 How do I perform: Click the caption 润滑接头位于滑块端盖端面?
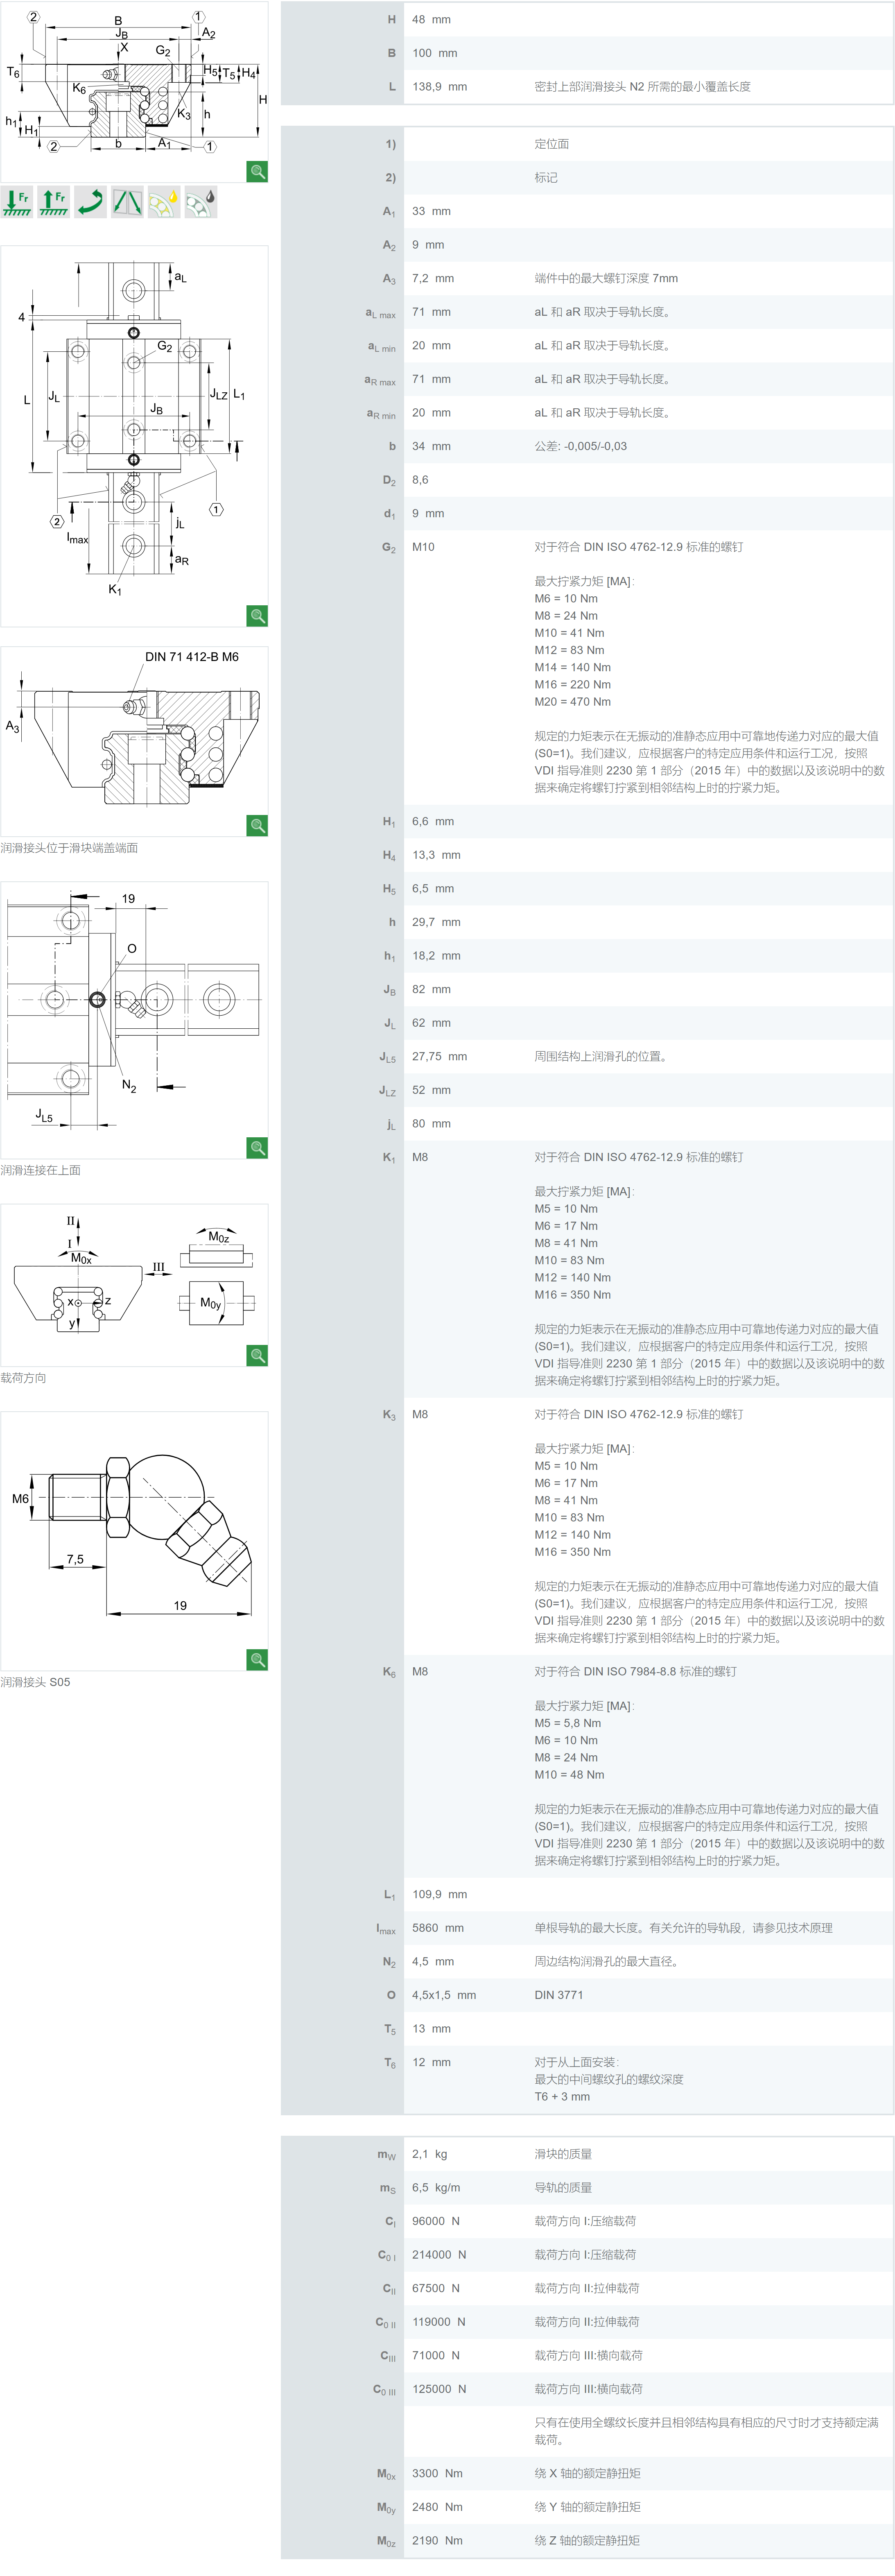69,848
